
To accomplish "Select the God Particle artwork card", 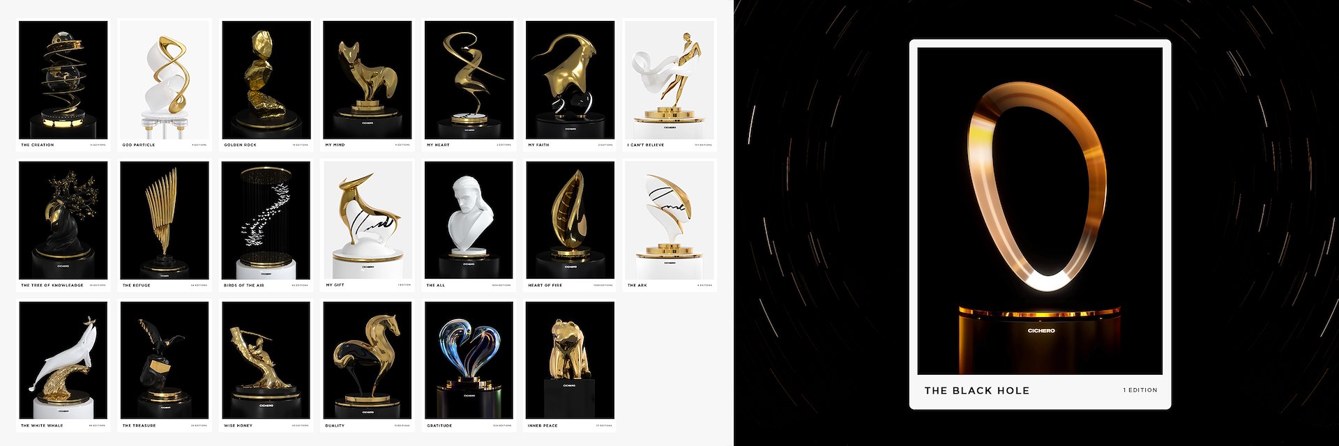I will coord(165,85).
